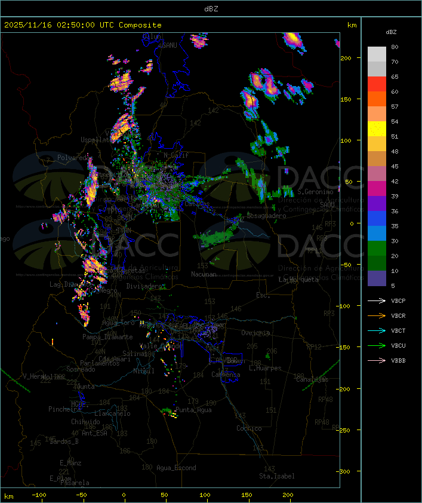
Task: Click the dBZ heading above the color scale
Action: (391, 32)
